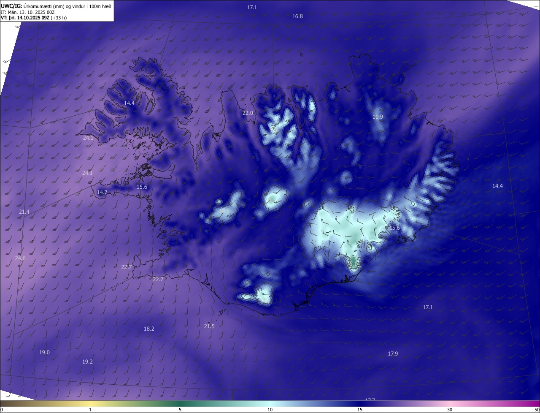Viewport: 540px width, 413px height.
Task: Click the 15.6 value on the Vatnajökull glacier
Action: tap(394, 228)
